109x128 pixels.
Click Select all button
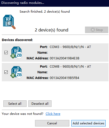coord(15,103)
